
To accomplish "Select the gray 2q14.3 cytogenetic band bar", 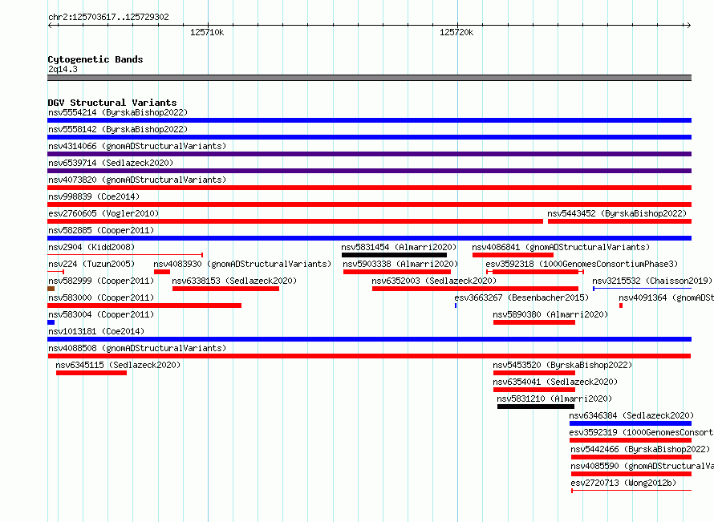I will pyautogui.click(x=369, y=78).
